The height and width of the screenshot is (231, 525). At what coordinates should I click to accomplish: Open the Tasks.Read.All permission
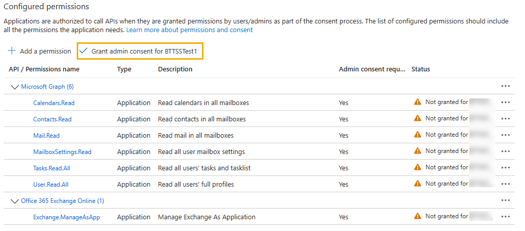(x=52, y=168)
